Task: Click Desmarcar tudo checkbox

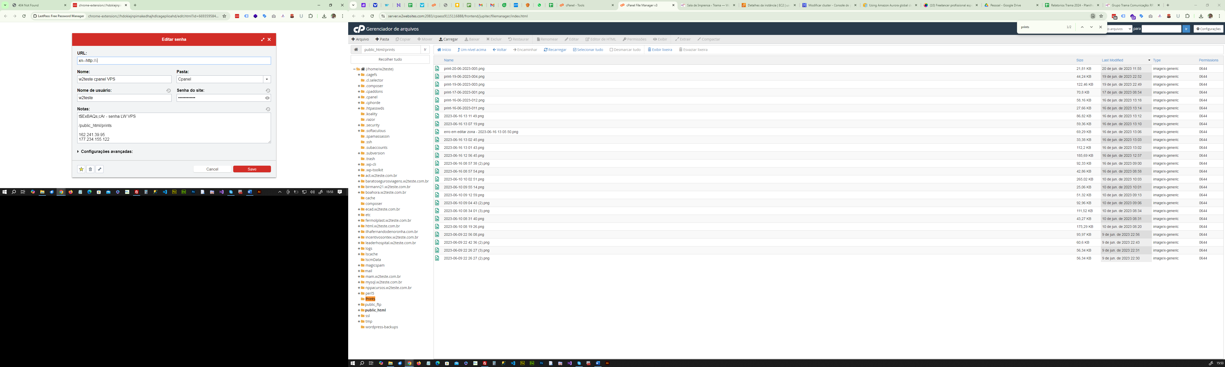Action: point(625,50)
